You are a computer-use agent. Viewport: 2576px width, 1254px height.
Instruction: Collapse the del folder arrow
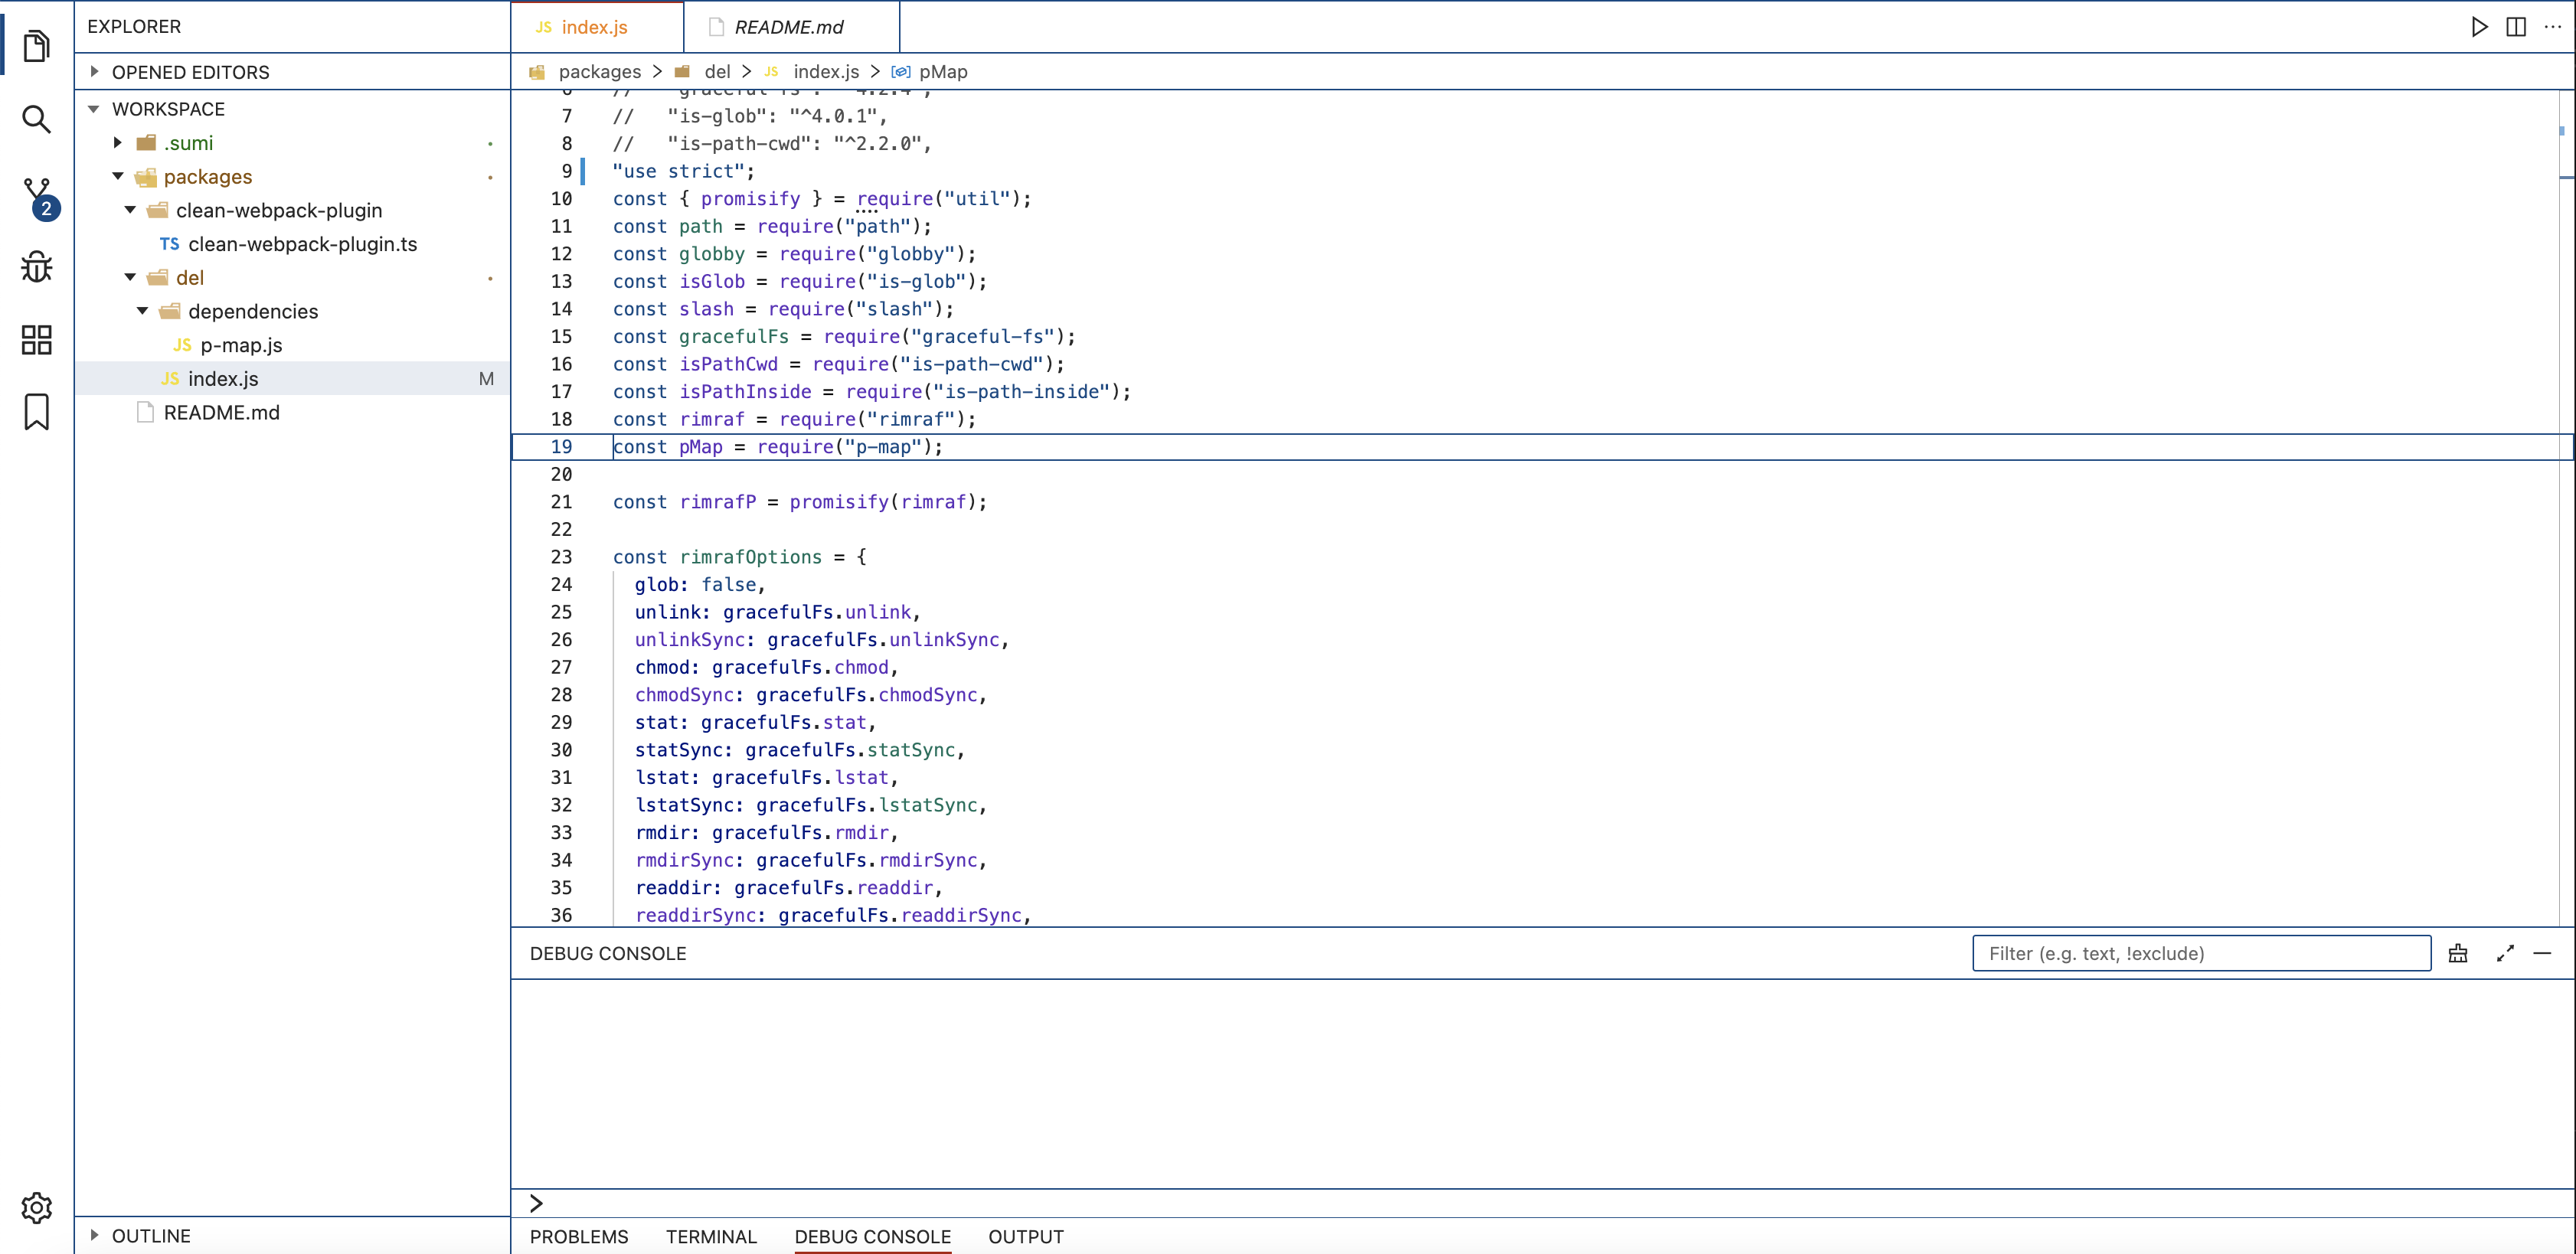click(x=130, y=277)
